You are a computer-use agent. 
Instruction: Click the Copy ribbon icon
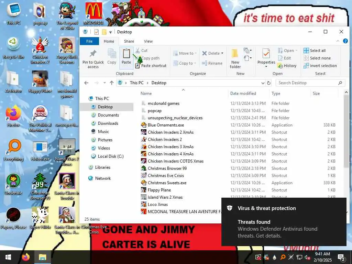112,56
